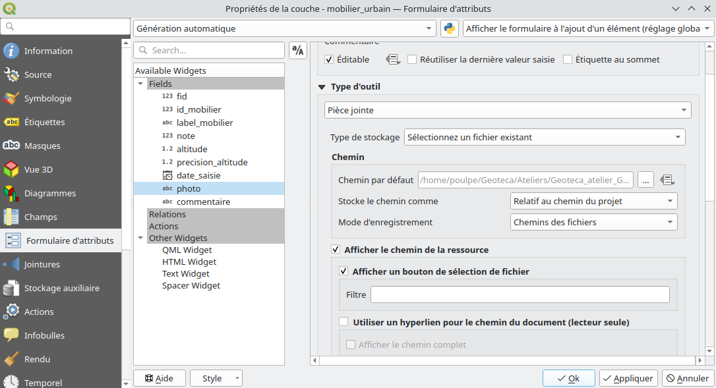Uncheck the Éditable checkbox
Viewport: 716px width, 388px height.
coord(330,59)
